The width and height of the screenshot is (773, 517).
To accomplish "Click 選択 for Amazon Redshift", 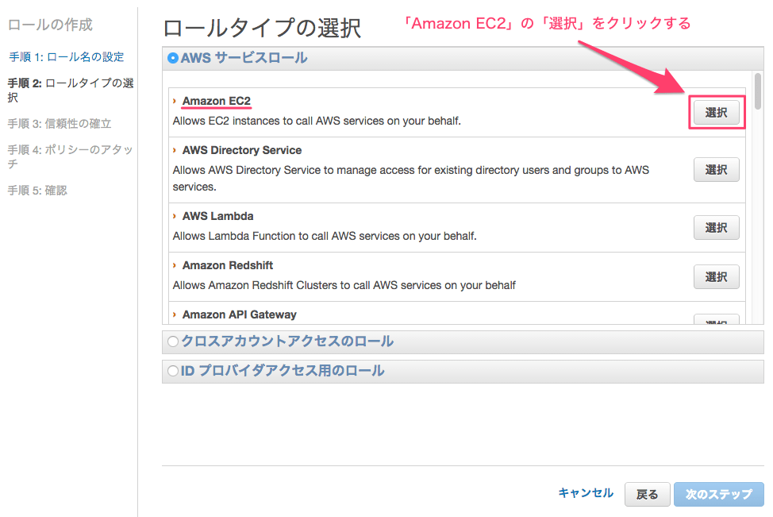I will [x=716, y=277].
